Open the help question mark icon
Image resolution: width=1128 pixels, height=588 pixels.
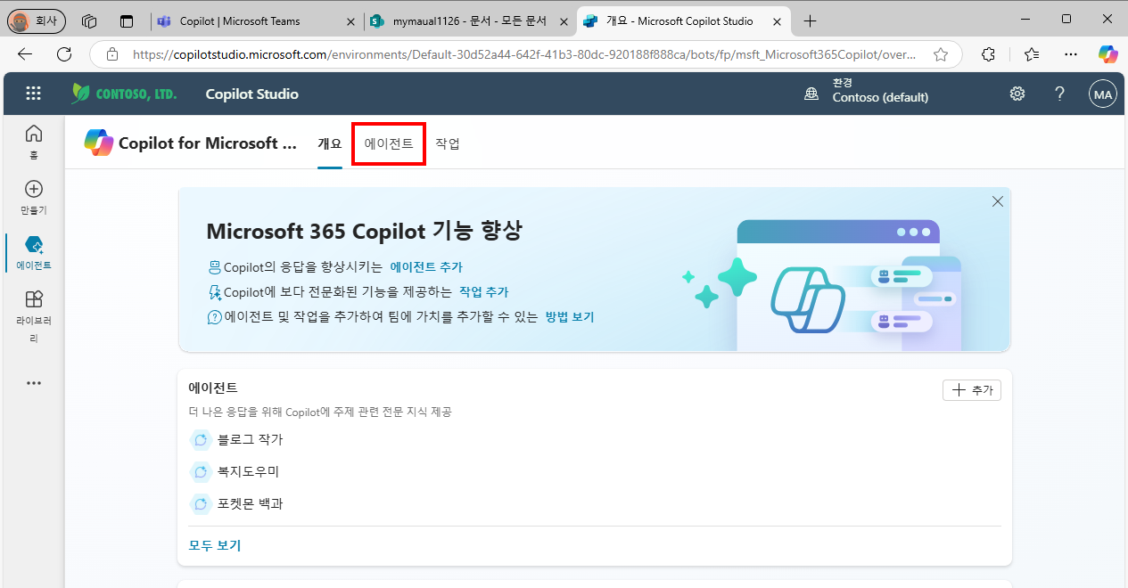[x=1059, y=94]
